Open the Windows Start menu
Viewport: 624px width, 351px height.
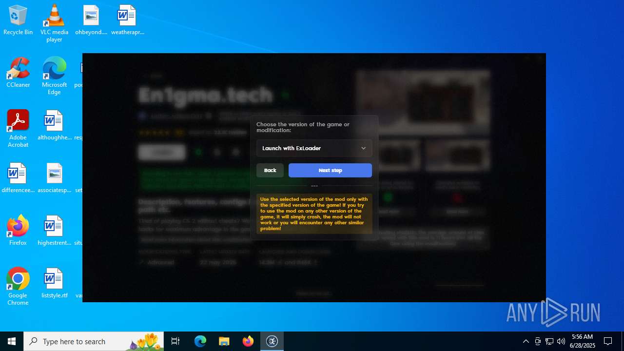tap(12, 341)
